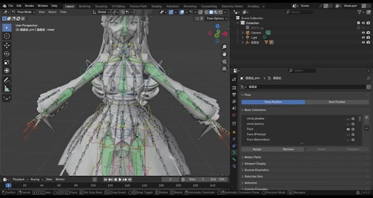This screenshot has width=373, height=198.
Task: Click play animation button in timeline
Action: pos(120,179)
